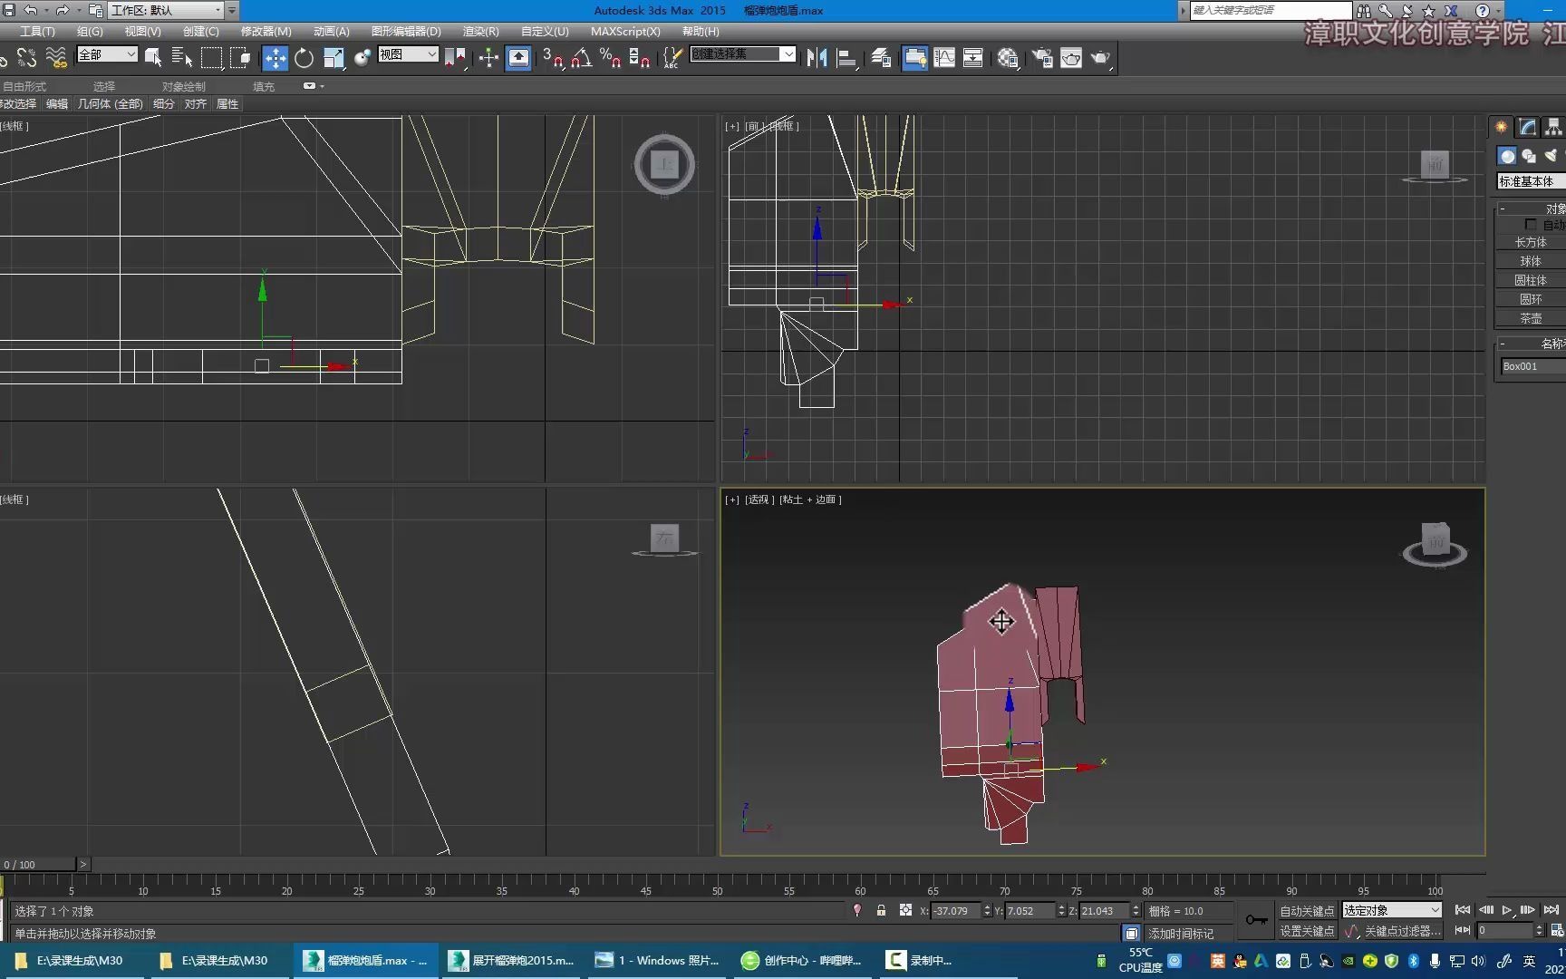Image resolution: width=1566 pixels, height=979 pixels.
Task: Open the 修改器(M) menu
Action: click(x=266, y=31)
